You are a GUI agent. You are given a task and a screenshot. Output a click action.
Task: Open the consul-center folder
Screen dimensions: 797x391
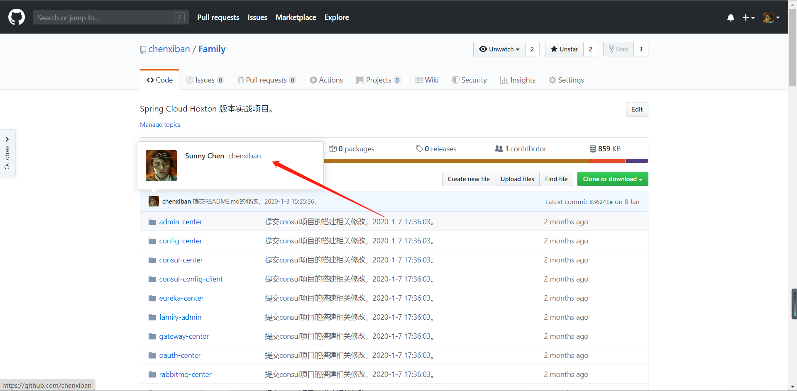(x=181, y=260)
